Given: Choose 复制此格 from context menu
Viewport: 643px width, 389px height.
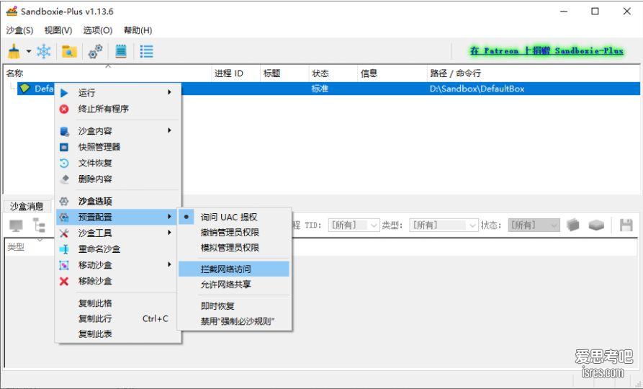Looking at the screenshot, I should [x=95, y=303].
